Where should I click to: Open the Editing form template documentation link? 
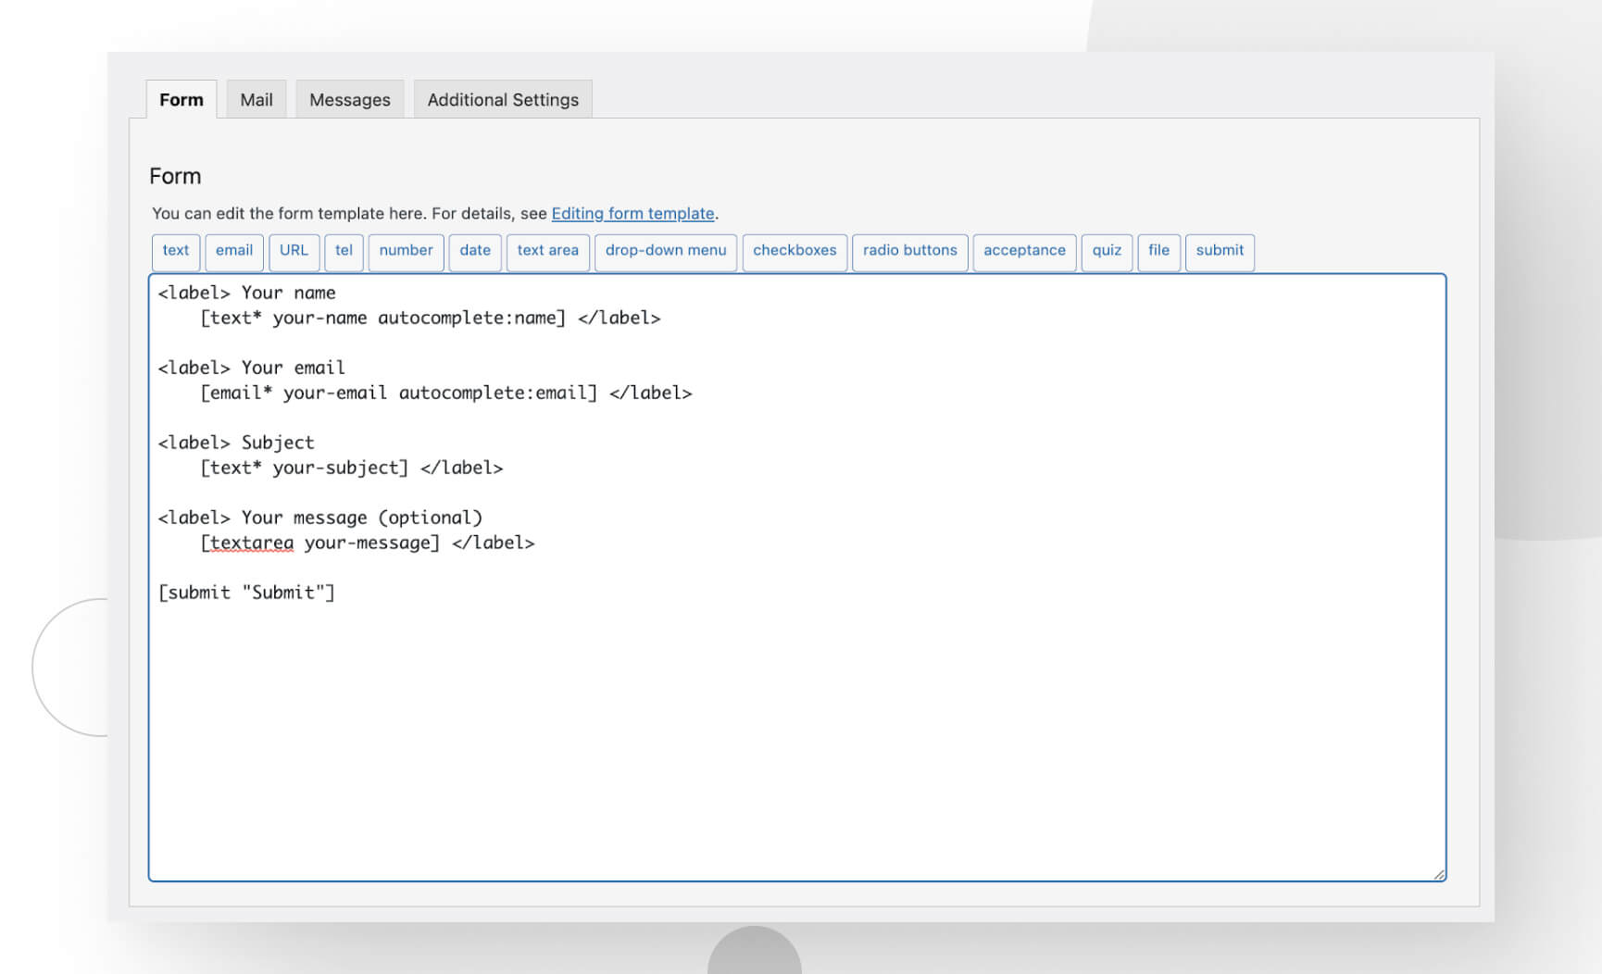click(x=633, y=213)
